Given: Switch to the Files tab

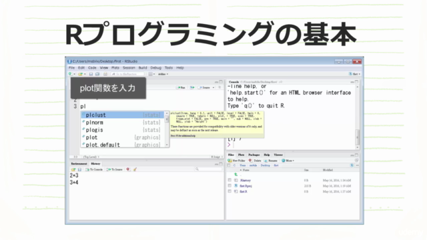Looking at the screenshot, I should point(231,155).
